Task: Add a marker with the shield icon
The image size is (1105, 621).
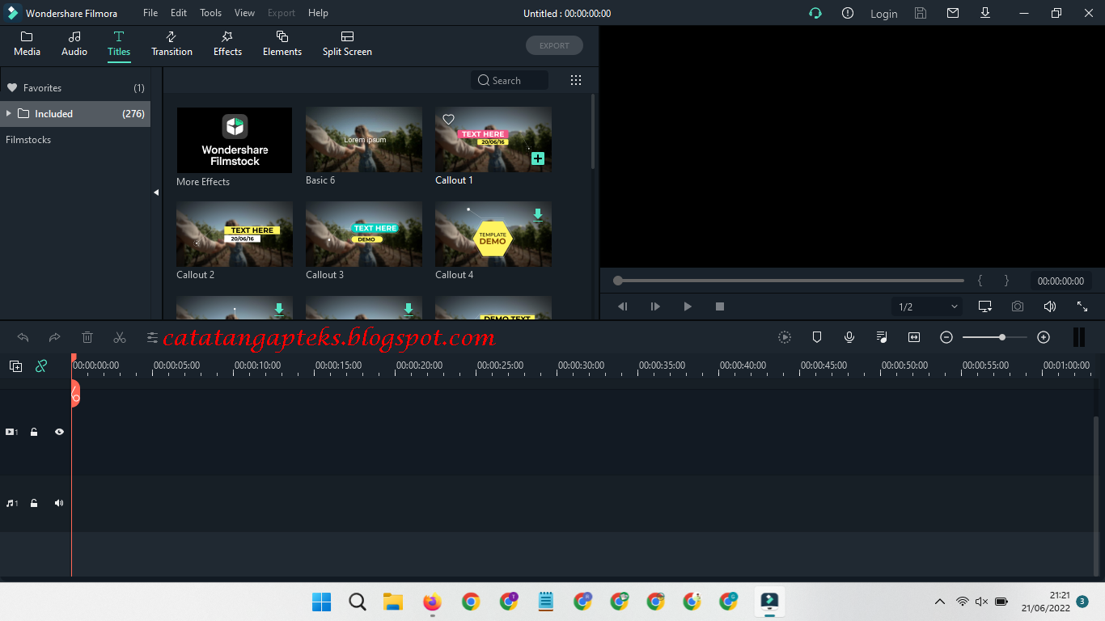Action: [x=817, y=337]
